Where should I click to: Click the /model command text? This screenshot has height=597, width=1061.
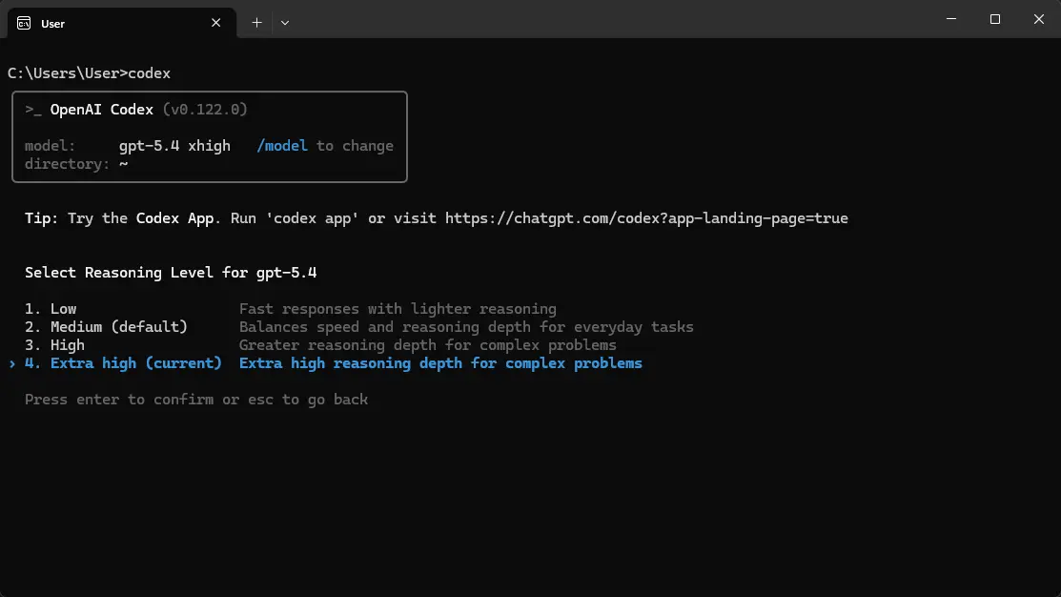[x=281, y=146]
